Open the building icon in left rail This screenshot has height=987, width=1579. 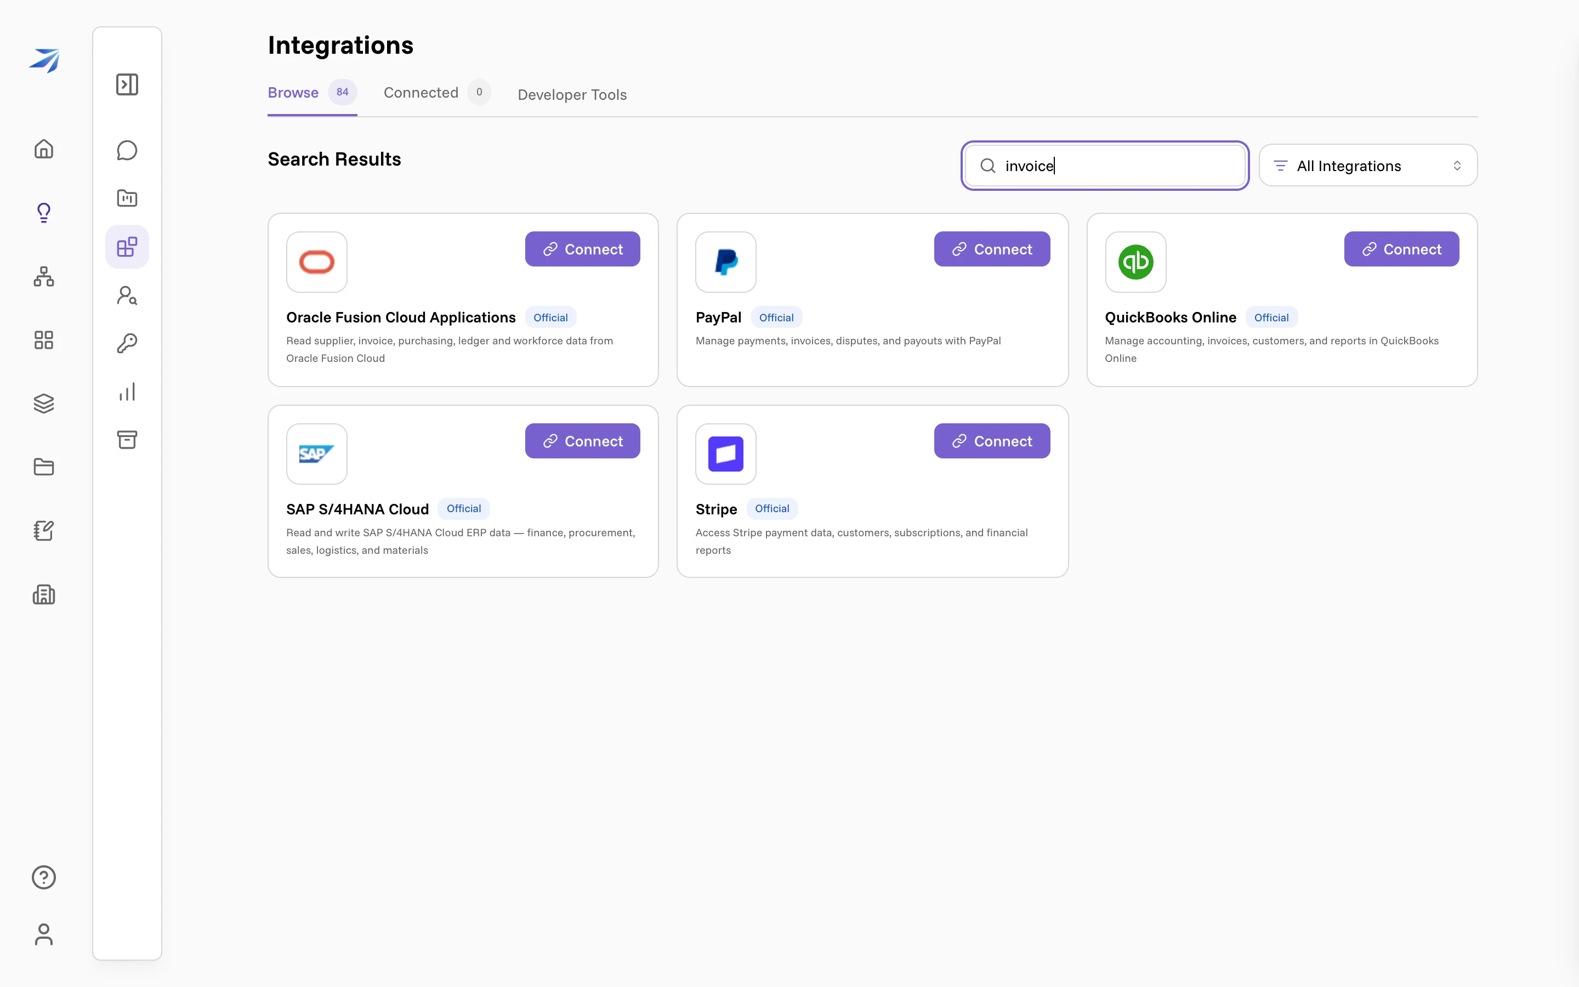44,594
